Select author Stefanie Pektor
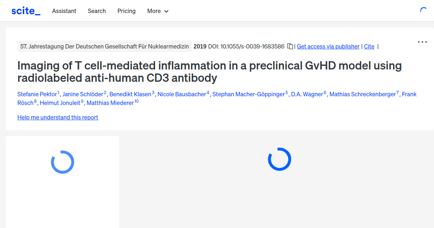The height and width of the screenshot is (228, 434). (x=37, y=94)
